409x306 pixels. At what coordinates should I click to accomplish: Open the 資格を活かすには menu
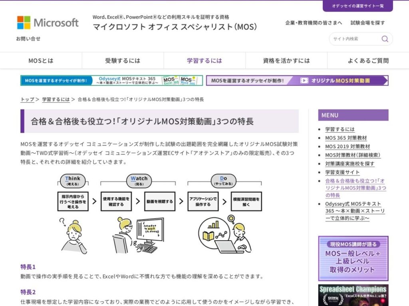(286, 61)
